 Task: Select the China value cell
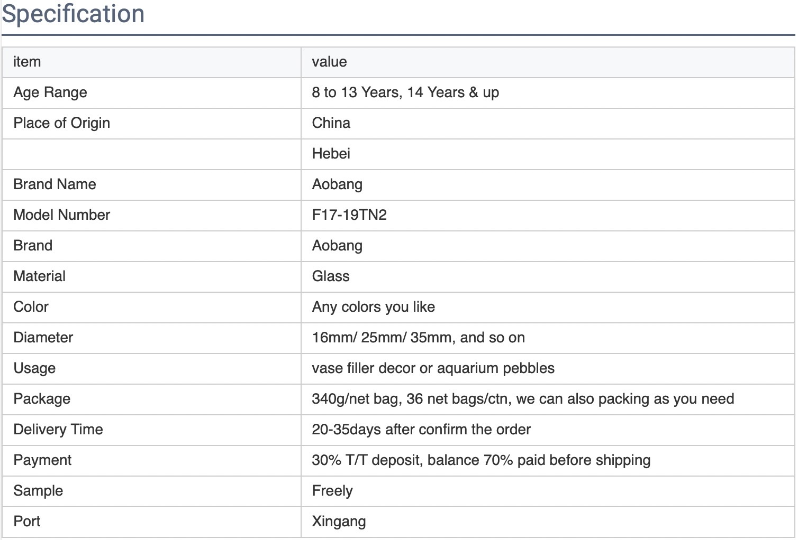pos(548,124)
